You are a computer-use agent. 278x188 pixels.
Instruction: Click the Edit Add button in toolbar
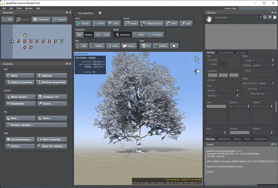[81, 46]
